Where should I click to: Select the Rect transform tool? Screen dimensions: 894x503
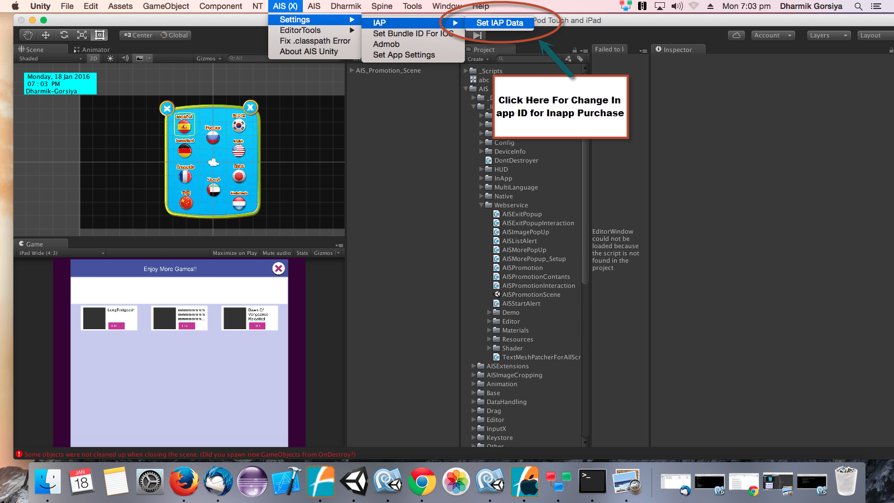[x=99, y=35]
